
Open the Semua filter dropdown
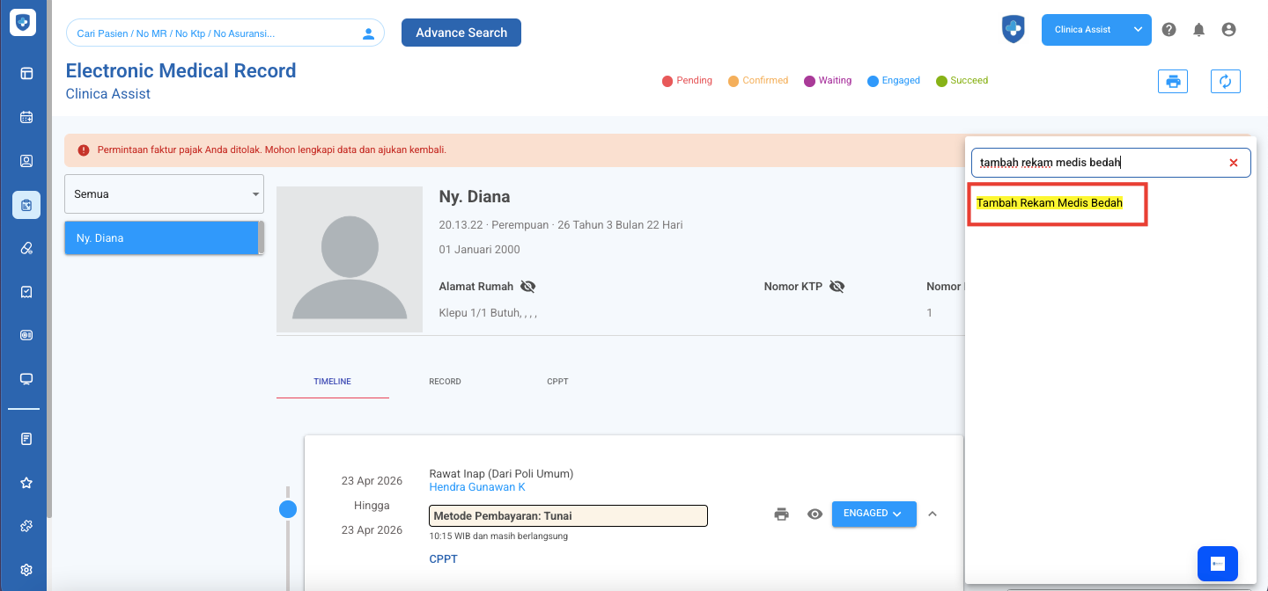164,193
